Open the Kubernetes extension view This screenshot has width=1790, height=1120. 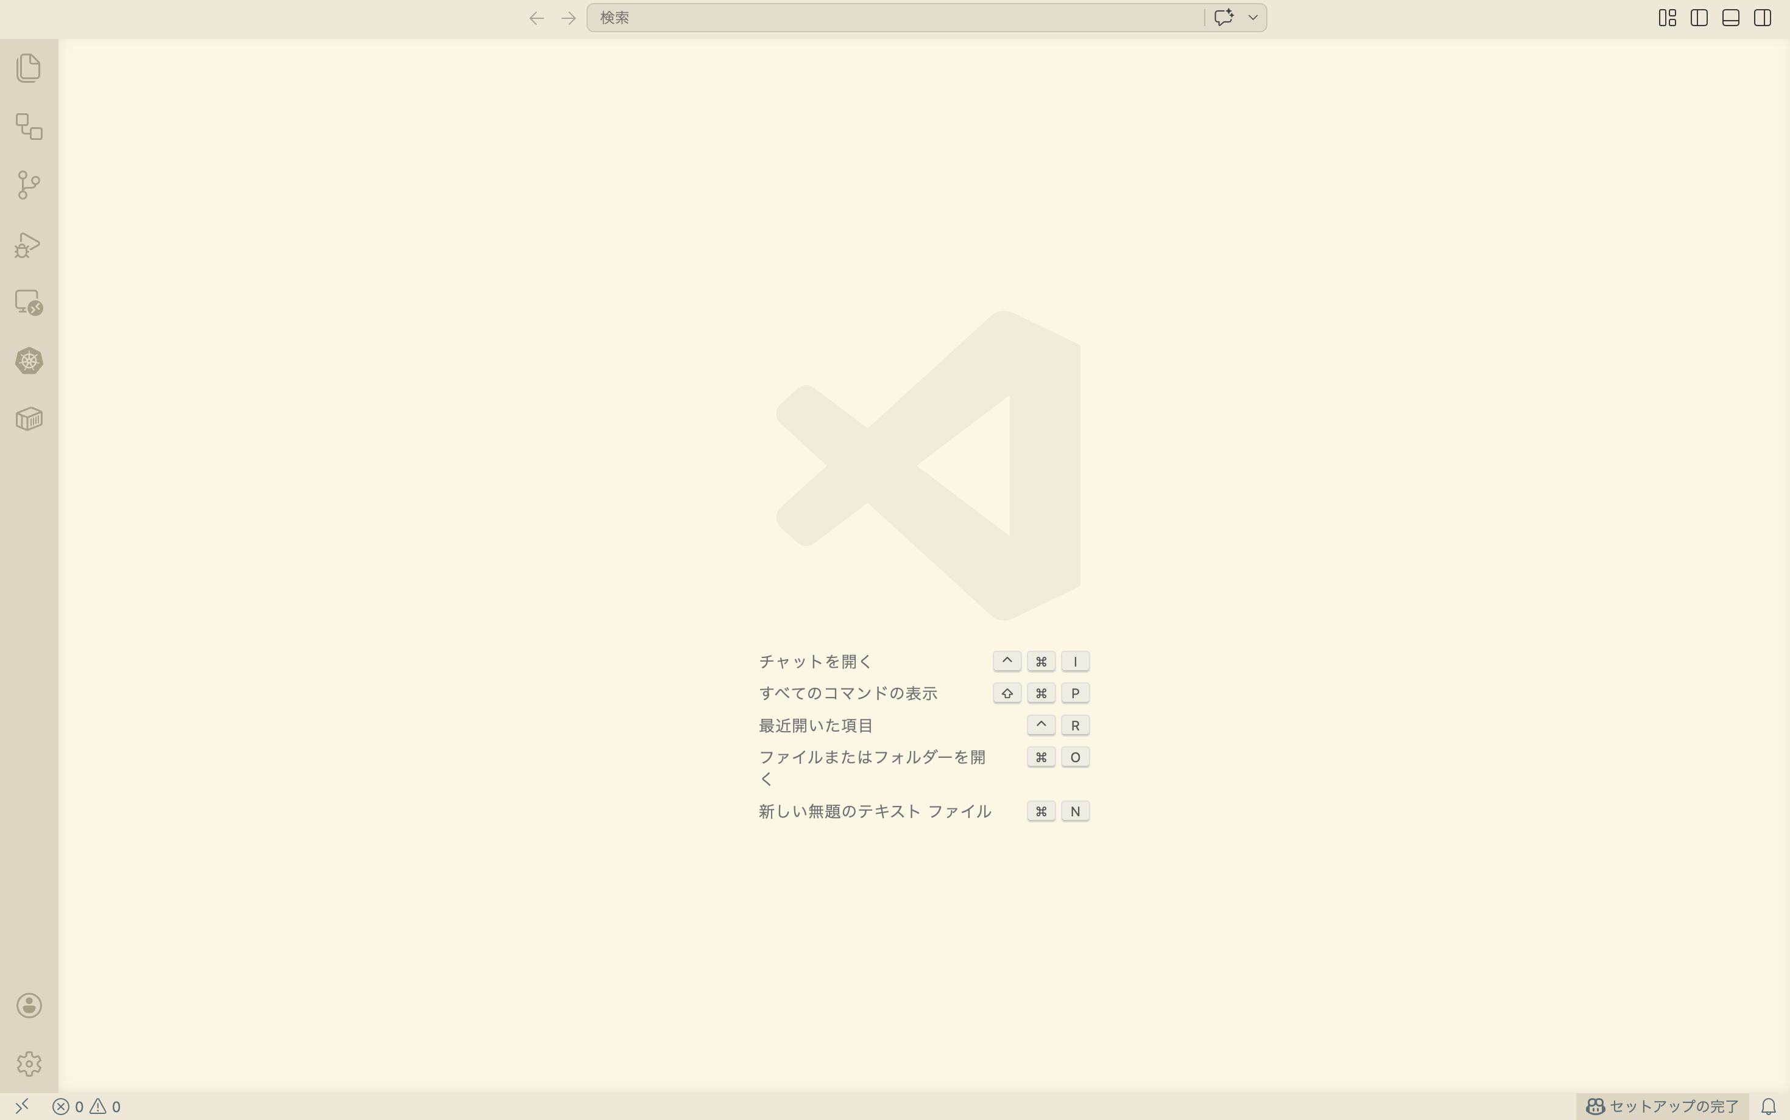coord(28,360)
